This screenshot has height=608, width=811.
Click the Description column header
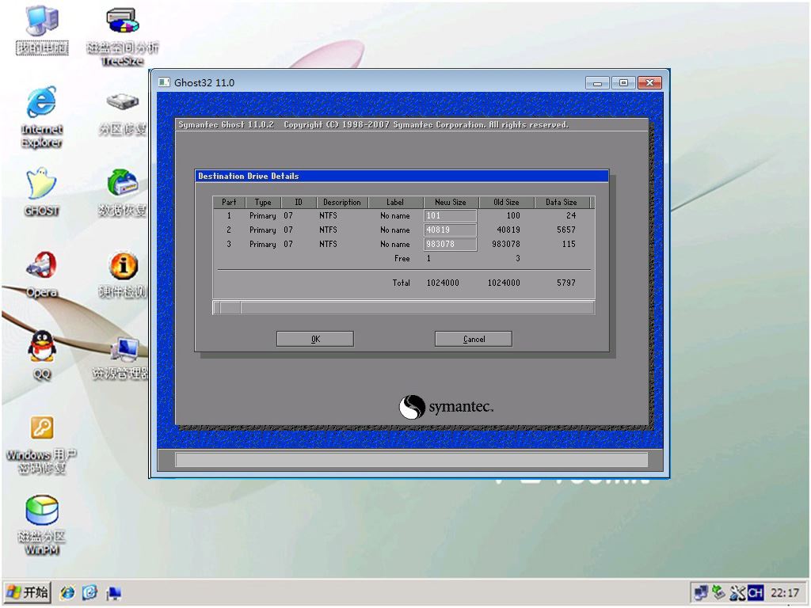[x=342, y=202]
